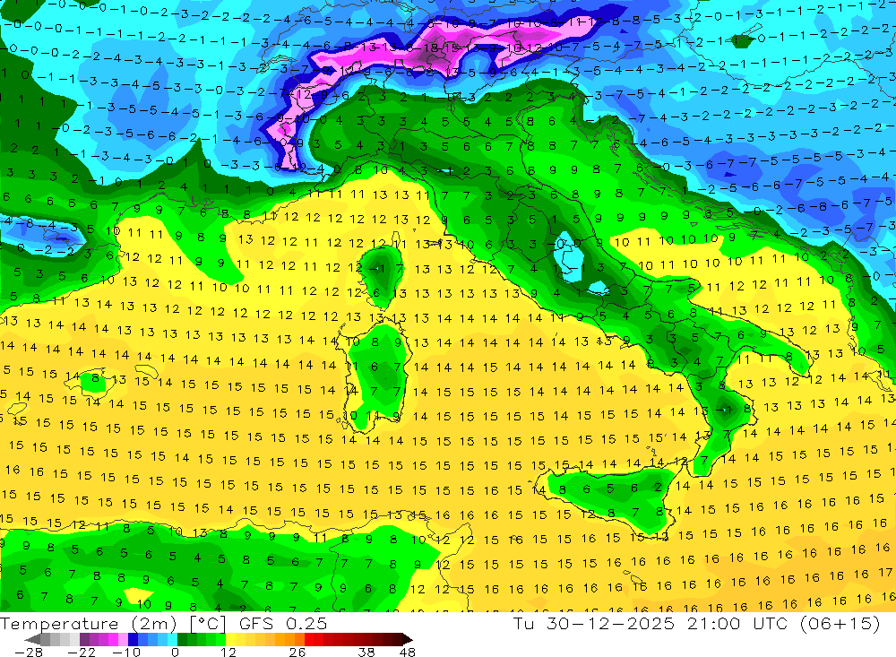Click the green segment of the color legend
896x657 pixels.
(x=202, y=639)
